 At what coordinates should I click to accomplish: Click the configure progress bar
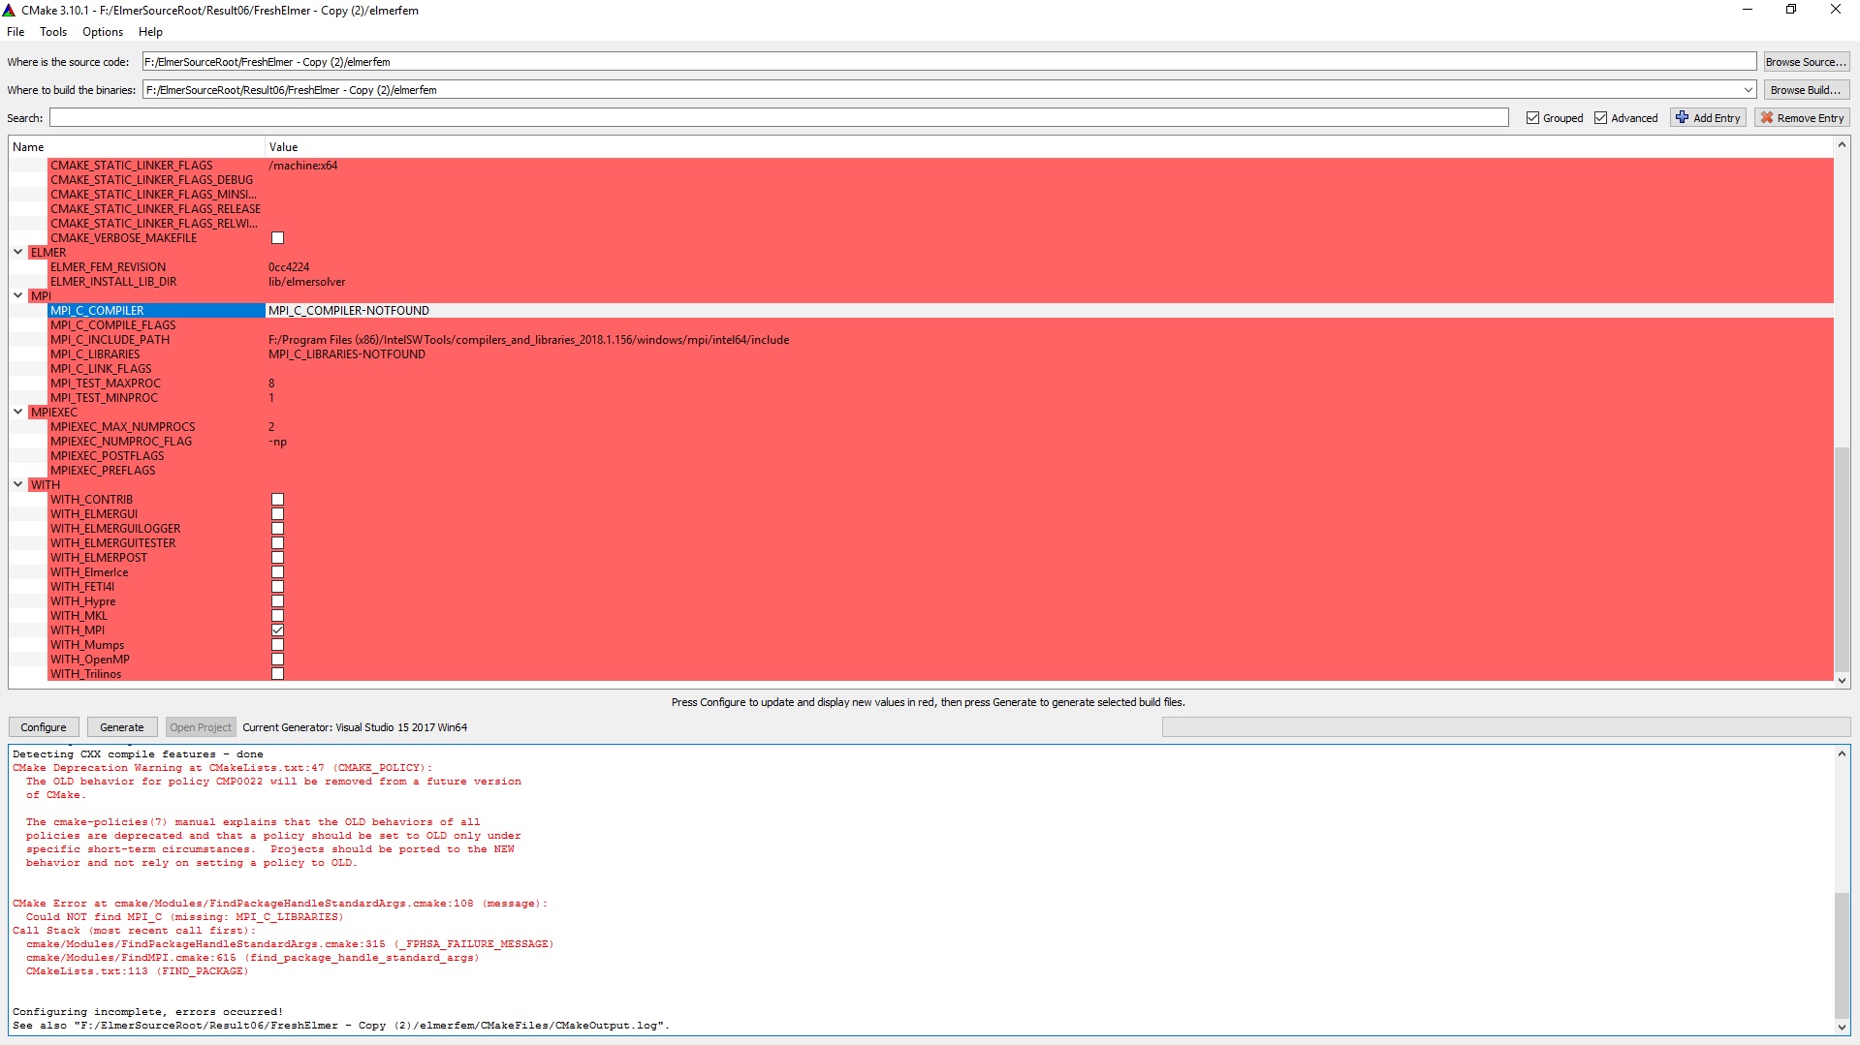1505,727
